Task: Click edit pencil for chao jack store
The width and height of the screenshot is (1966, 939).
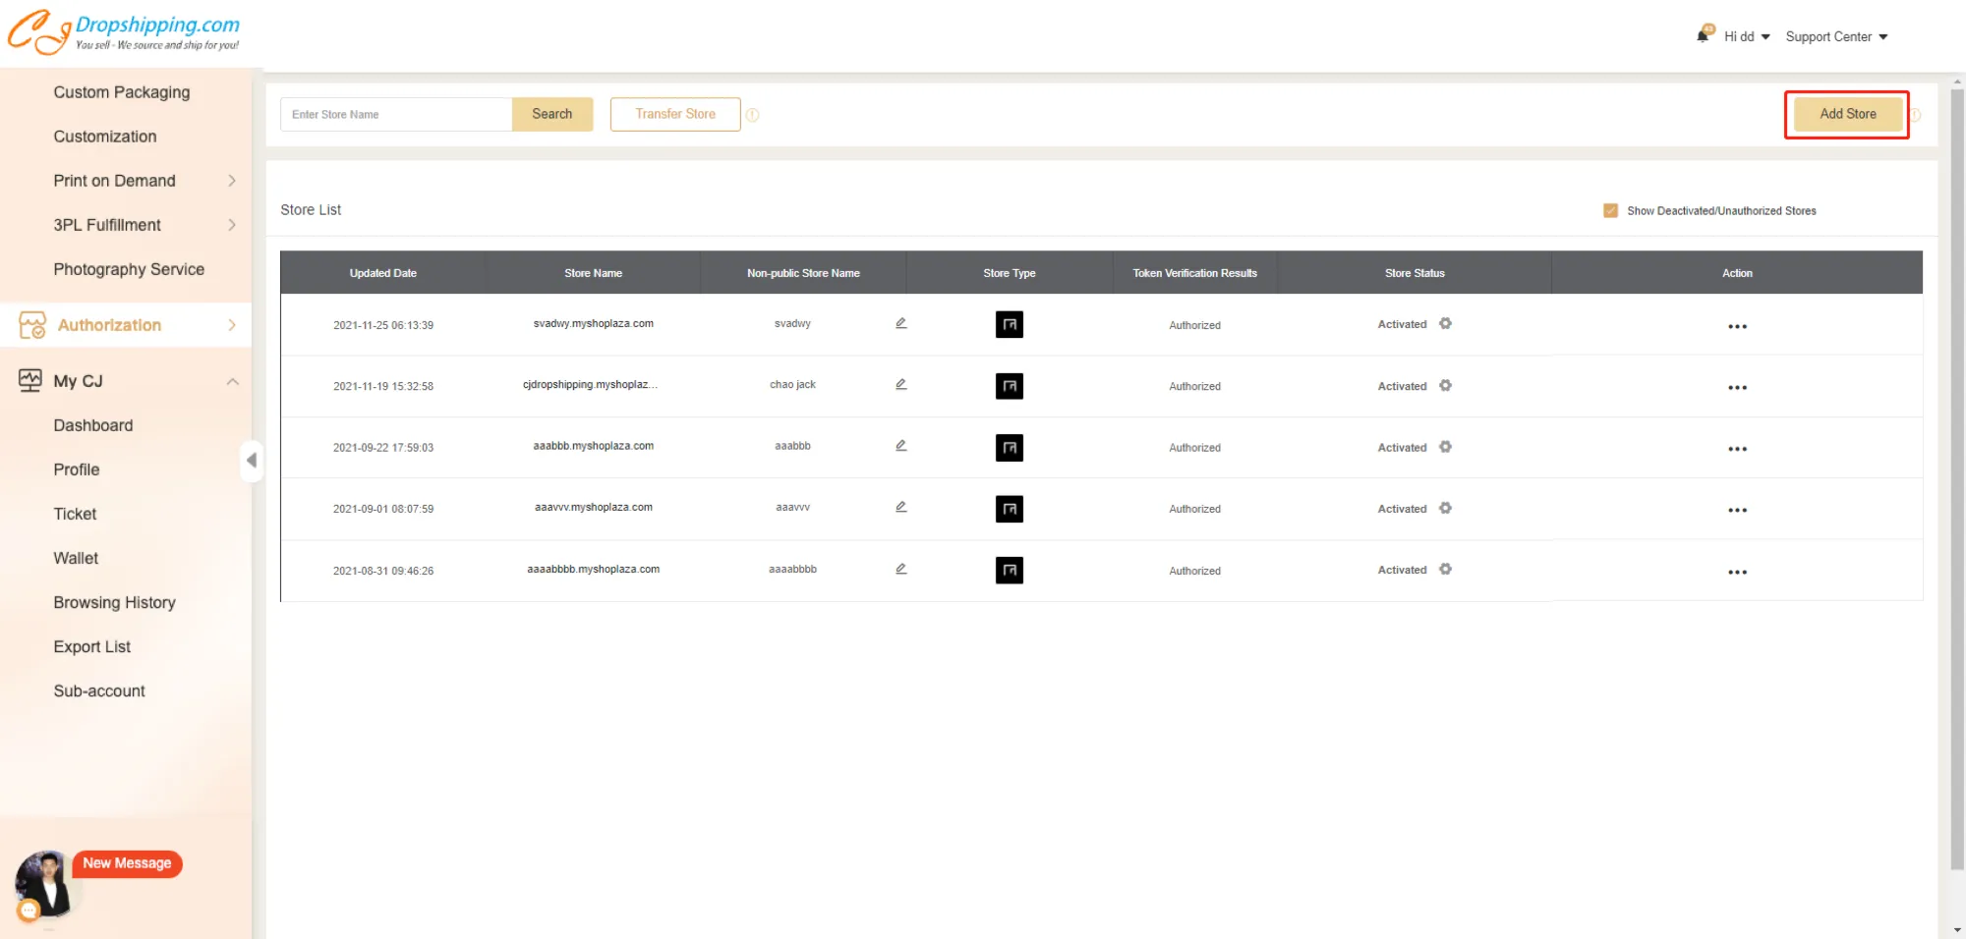Action: tap(900, 384)
